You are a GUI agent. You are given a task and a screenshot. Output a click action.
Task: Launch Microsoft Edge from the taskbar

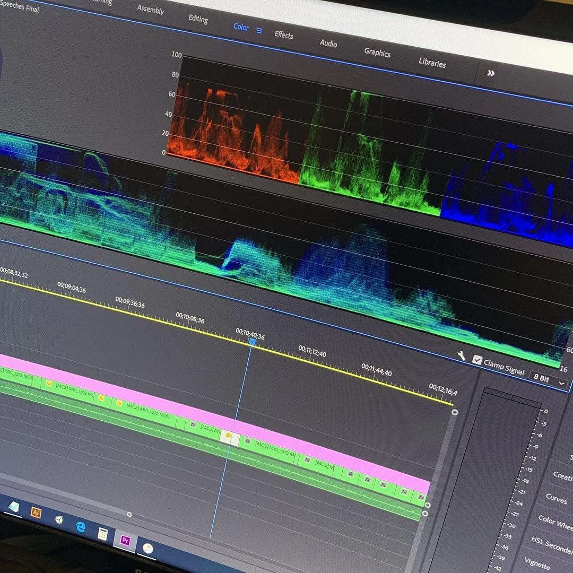(81, 527)
